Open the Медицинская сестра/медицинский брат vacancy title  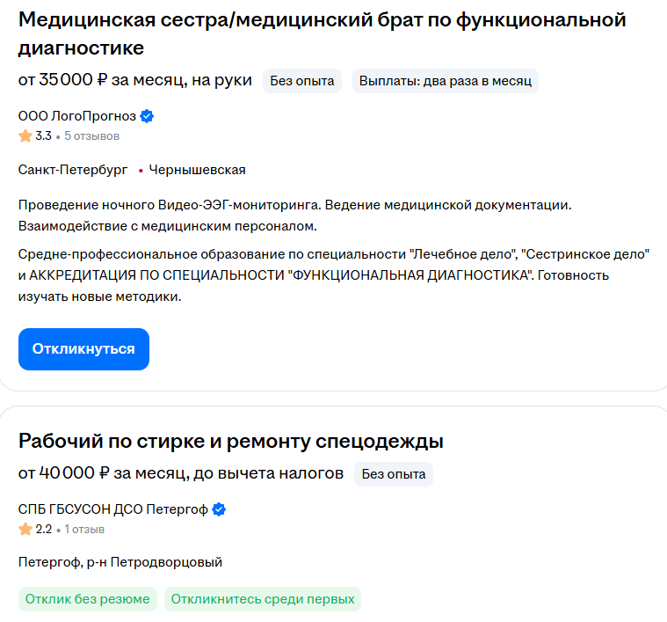click(x=322, y=33)
